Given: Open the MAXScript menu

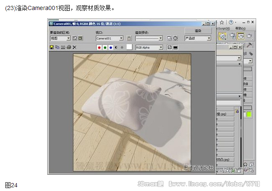Looking at the screenshot, I should point(223,28).
